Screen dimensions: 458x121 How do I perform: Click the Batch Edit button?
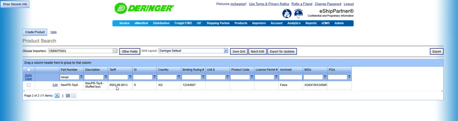click(x=257, y=51)
